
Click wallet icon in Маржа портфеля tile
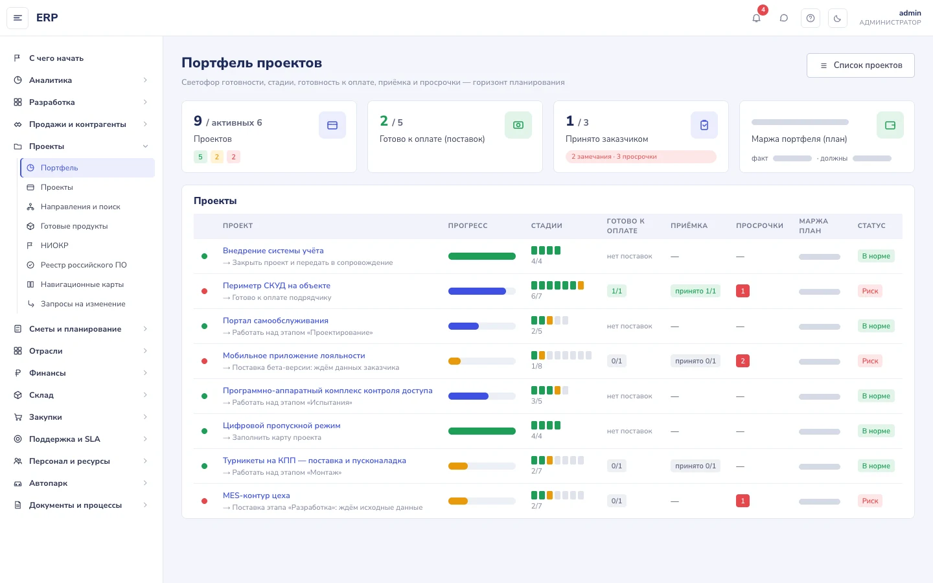(x=890, y=125)
